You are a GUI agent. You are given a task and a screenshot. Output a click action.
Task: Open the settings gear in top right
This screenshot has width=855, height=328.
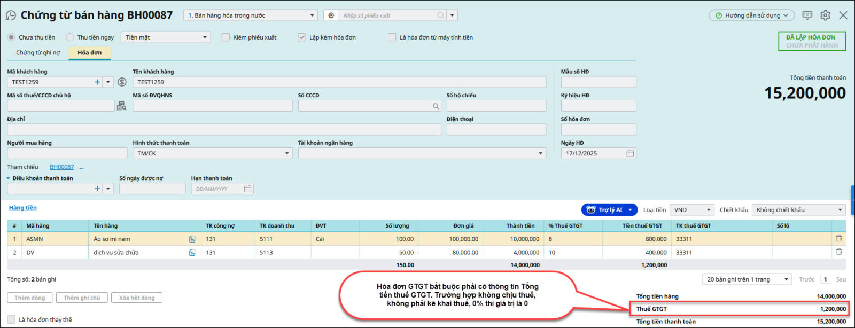(825, 15)
